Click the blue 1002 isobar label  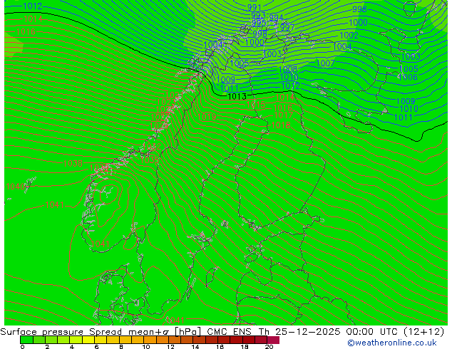tap(349, 36)
